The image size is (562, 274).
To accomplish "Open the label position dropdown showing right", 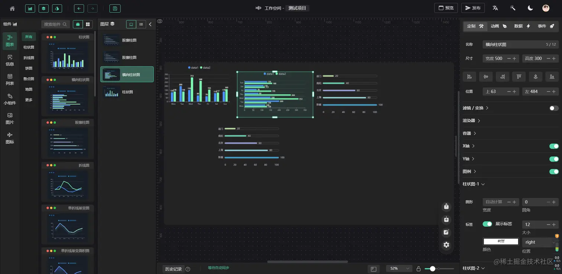I will [540, 242].
